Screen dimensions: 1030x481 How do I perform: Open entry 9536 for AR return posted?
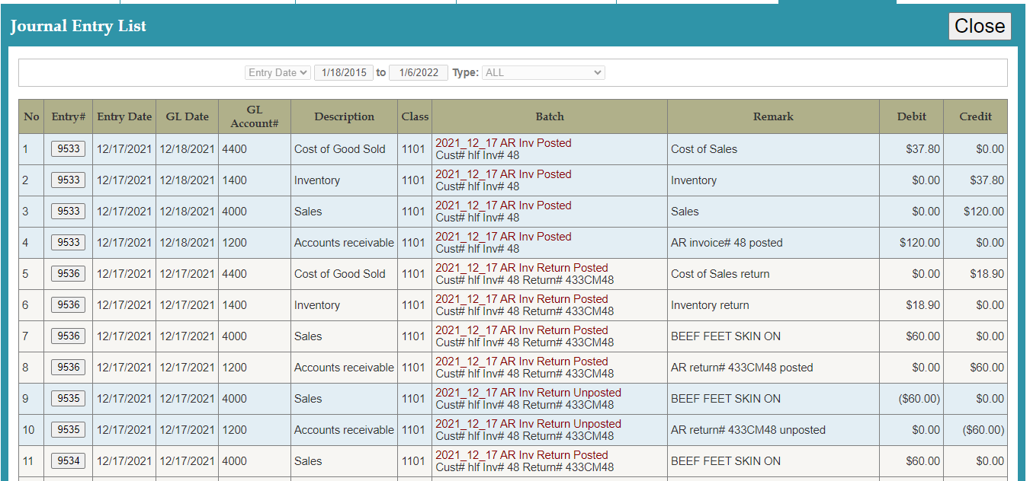point(69,368)
